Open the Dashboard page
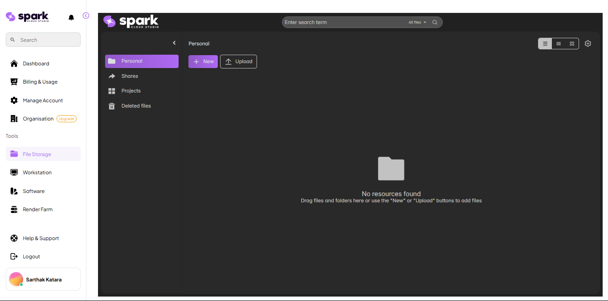This screenshot has width=608, height=301. tap(36, 63)
